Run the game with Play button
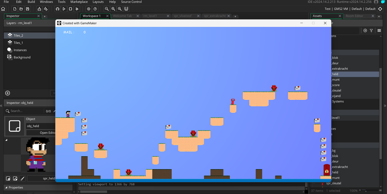387x194 pixels. click(64, 9)
